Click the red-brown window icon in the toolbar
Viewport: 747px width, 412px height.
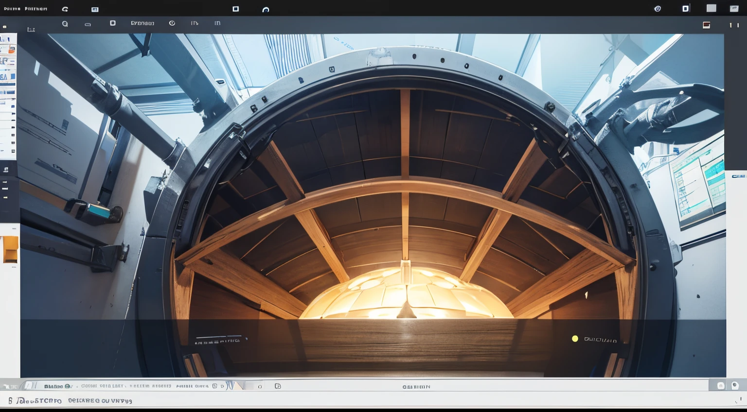tap(707, 25)
